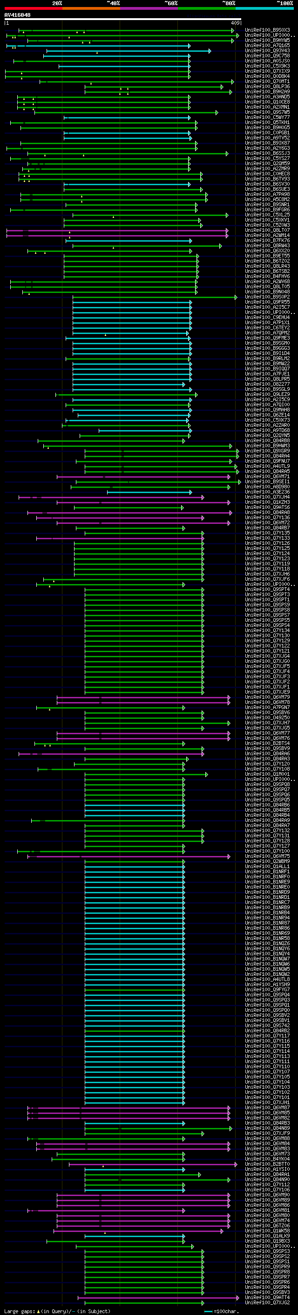Image resolution: width=298 pixels, height=1315 pixels.
Task: Click label UniRef100_Q8RW43
Action: click(x=267, y=245)
